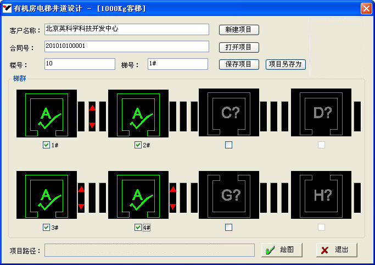Toggle the 2# elevator checkbox
375x265 pixels.
[138, 145]
